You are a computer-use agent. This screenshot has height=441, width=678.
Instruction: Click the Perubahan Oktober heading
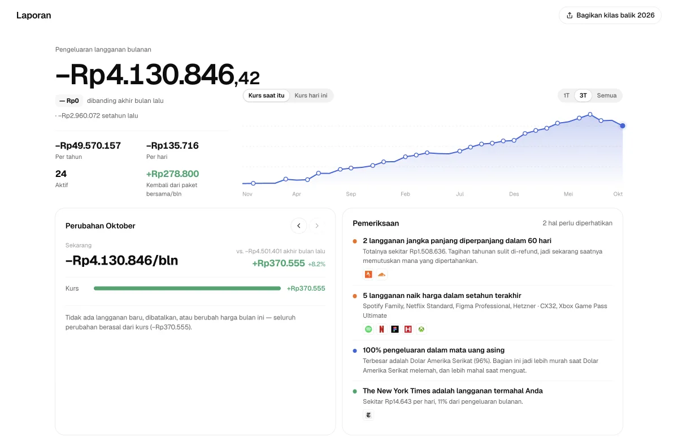[101, 226]
